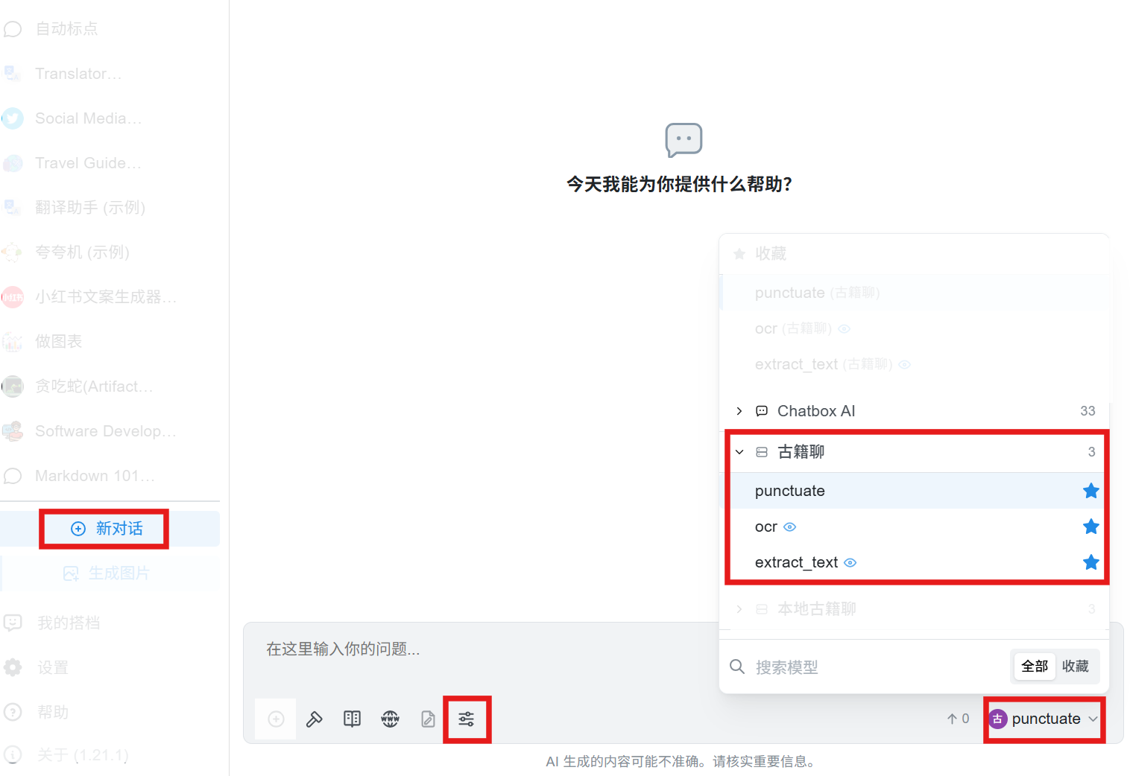The width and height of the screenshot is (1130, 776).
Task: Toggle the WWW web browsing icon
Action: point(390,719)
